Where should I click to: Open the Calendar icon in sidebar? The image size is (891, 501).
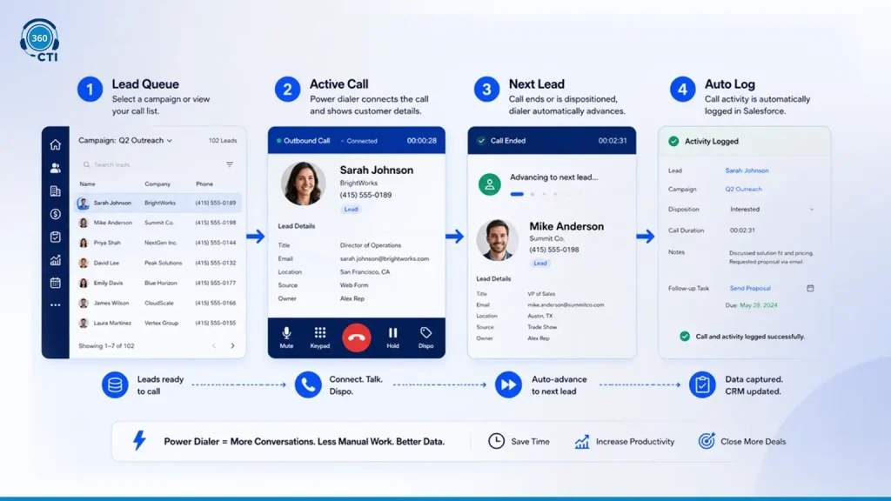[55, 283]
